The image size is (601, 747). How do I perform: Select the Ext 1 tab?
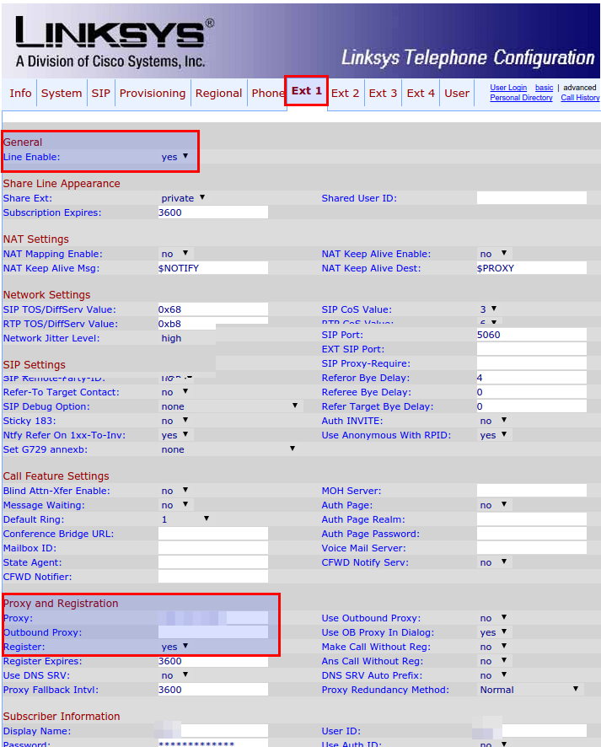(x=307, y=91)
